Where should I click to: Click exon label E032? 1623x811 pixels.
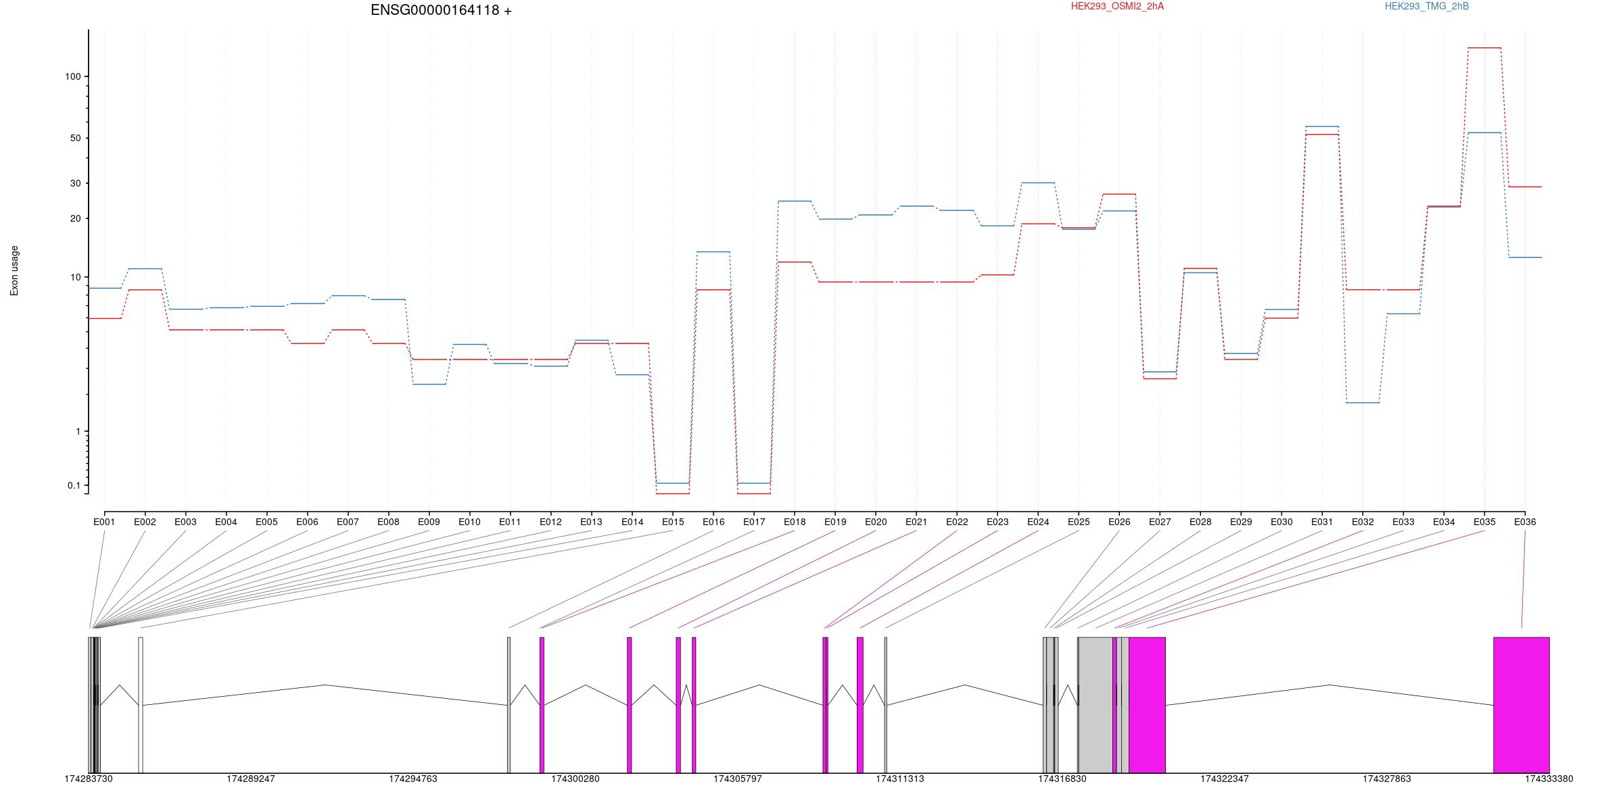pos(1363,522)
